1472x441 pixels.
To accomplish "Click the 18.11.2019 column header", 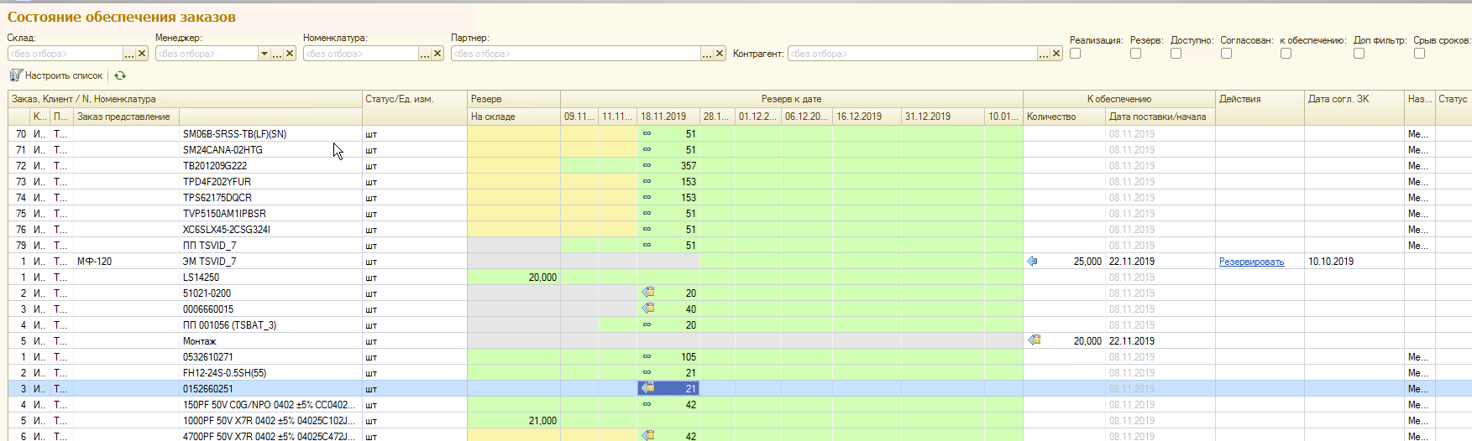I will click(x=663, y=117).
